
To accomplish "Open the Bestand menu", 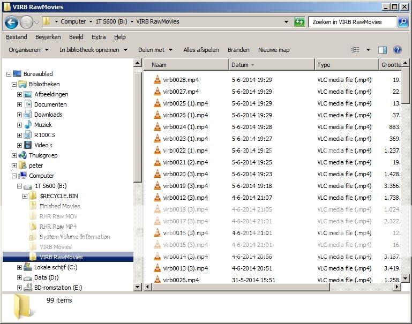I will pos(16,37).
